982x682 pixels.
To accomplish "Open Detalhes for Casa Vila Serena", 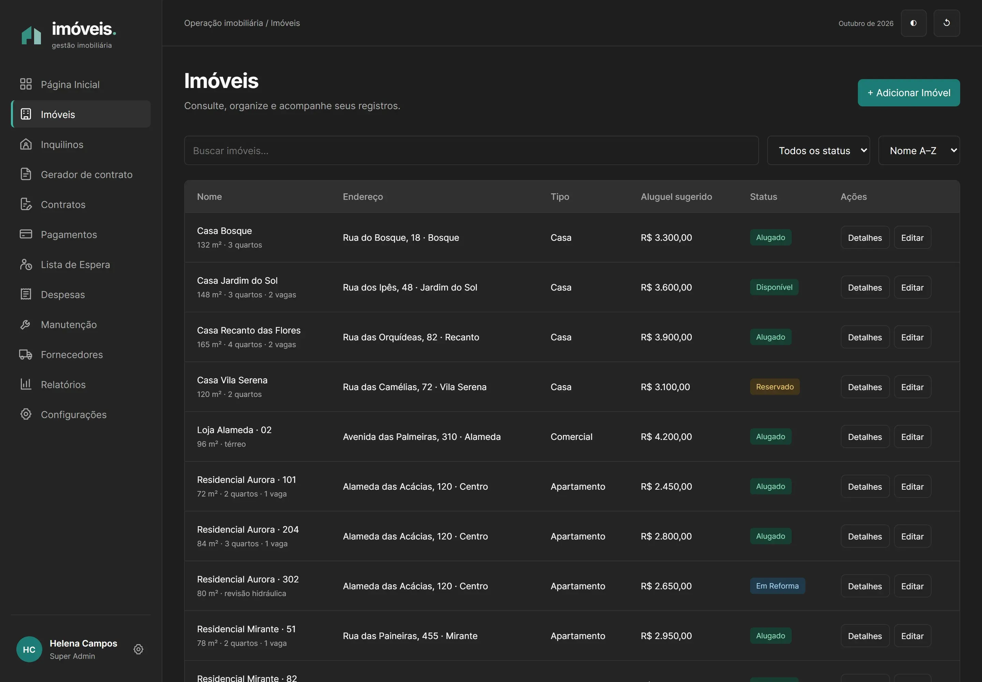I will [864, 387].
